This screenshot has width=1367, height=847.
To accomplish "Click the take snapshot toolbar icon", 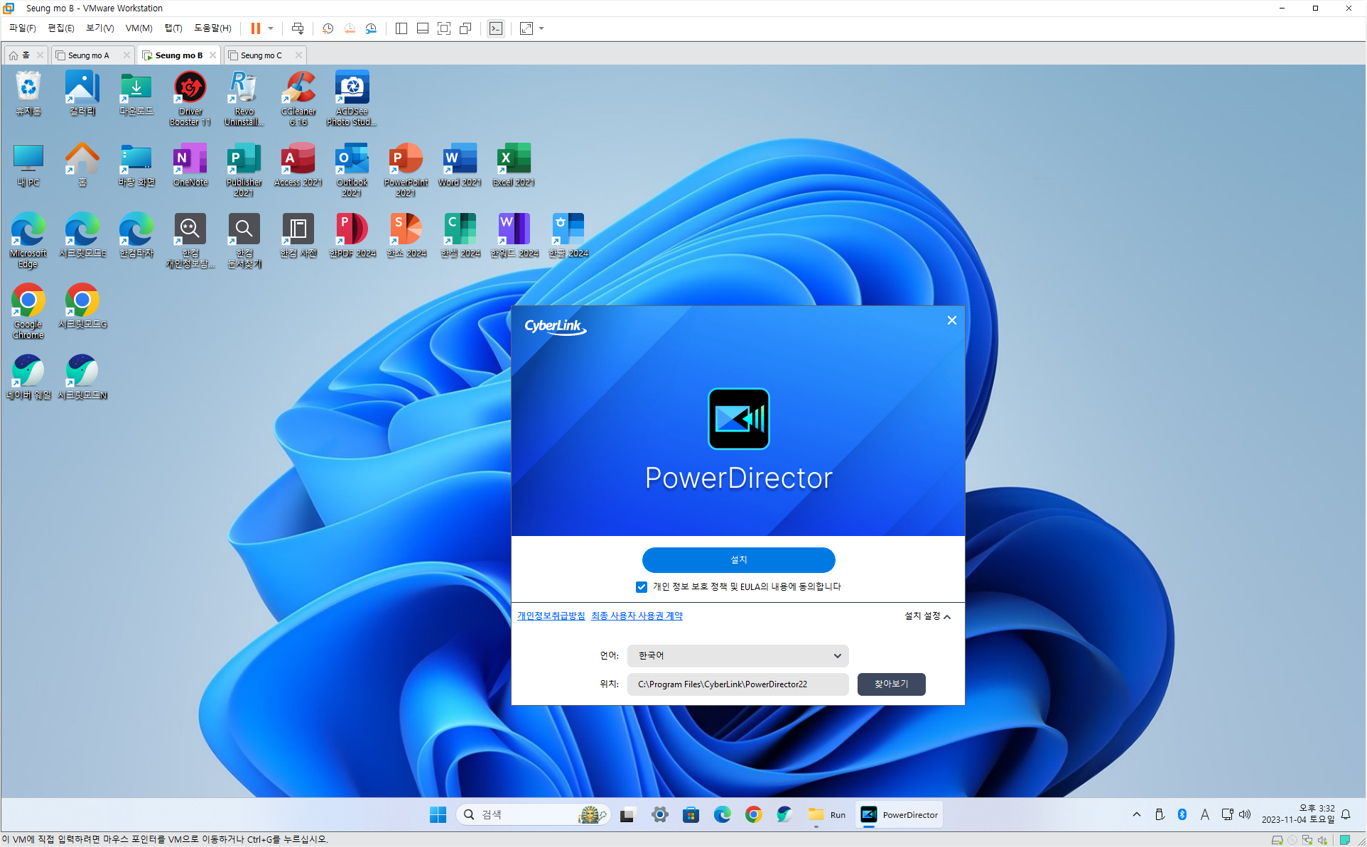I will coord(328,28).
